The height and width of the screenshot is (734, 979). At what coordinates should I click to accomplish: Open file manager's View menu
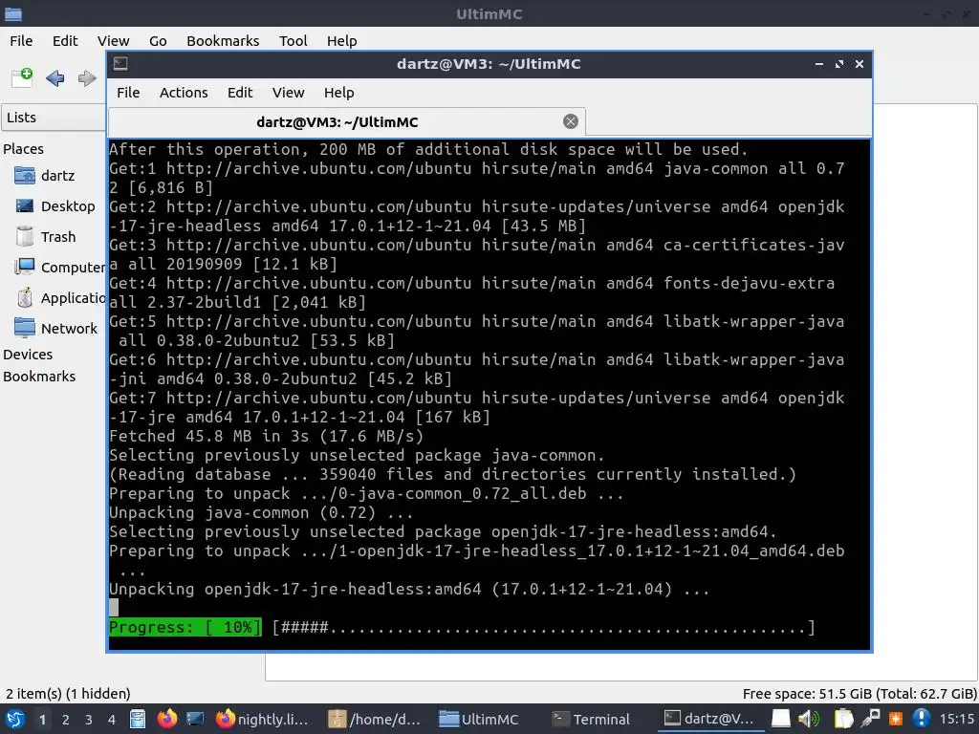(113, 40)
